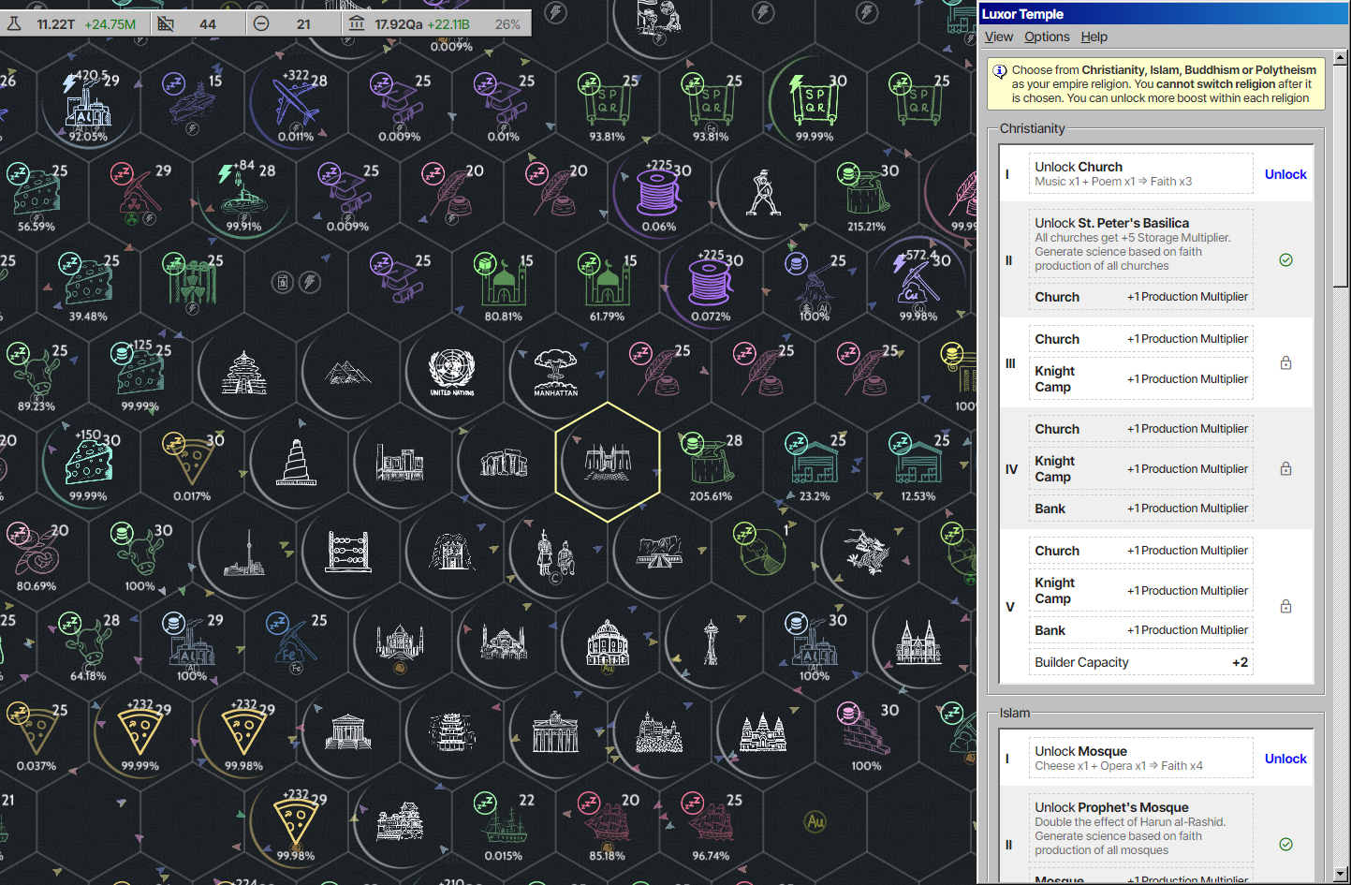
Task: Click the Angkor Wat tile
Action: [x=763, y=731]
